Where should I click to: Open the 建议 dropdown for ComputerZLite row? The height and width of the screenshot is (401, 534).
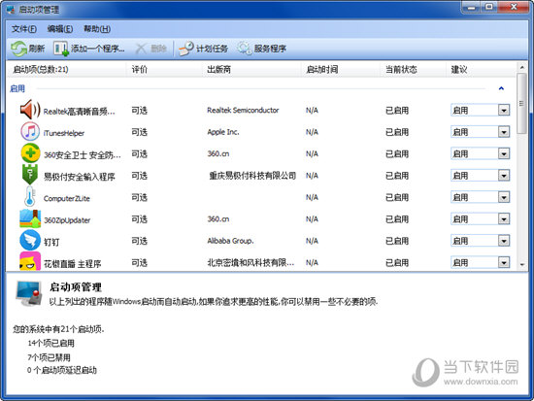[503, 198]
